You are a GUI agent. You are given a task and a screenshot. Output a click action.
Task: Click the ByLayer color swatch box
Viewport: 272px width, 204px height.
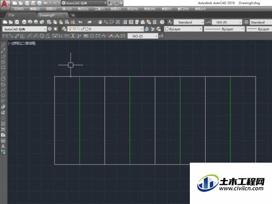click(167, 29)
